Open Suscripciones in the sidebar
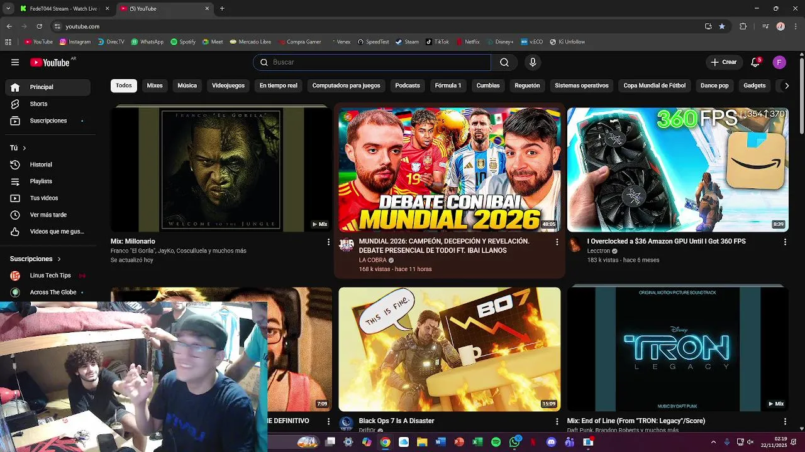 pos(48,121)
